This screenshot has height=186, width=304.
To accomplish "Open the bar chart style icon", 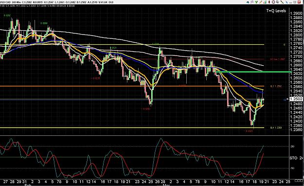I will 265,2.
